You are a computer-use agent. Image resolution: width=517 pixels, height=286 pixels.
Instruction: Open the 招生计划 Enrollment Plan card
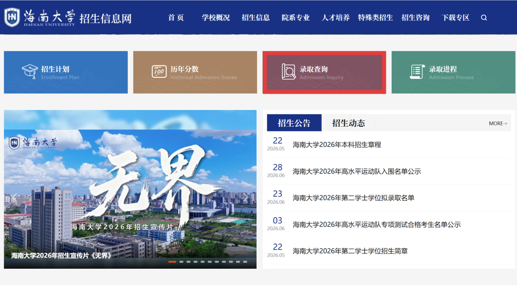66,72
